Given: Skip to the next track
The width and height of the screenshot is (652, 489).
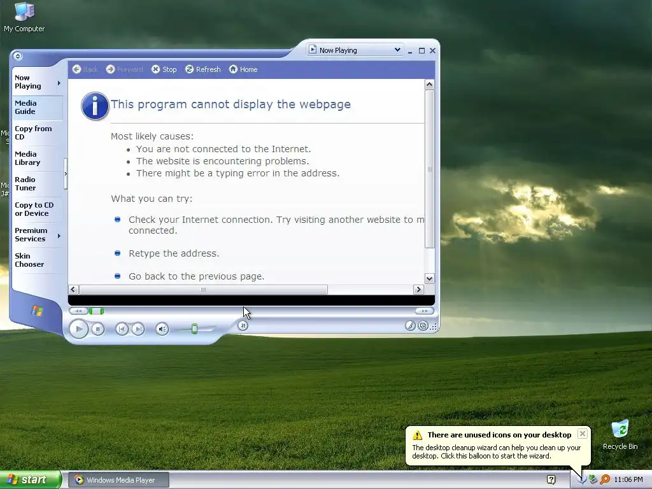Looking at the screenshot, I should pos(138,329).
